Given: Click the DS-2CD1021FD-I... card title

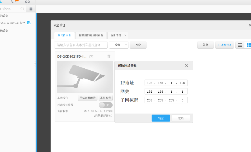Looking at the screenshot, I should pos(72,57).
